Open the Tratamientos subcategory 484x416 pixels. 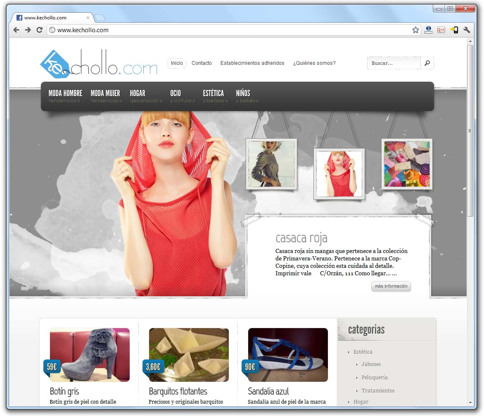[378, 391]
